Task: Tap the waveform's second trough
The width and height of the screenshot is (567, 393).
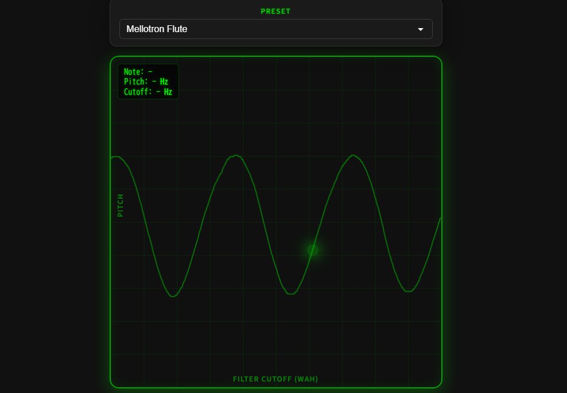Action: [x=291, y=294]
